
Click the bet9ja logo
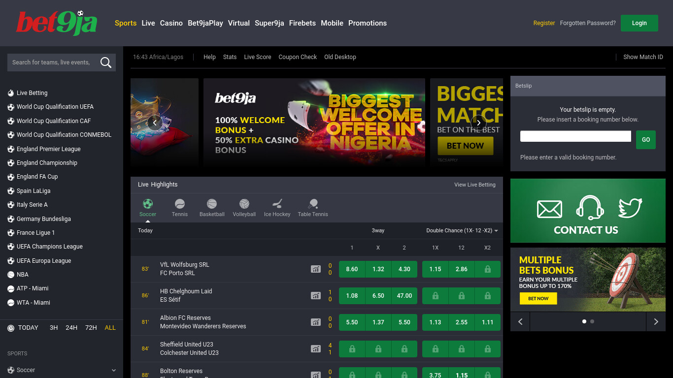pyautogui.click(x=57, y=23)
